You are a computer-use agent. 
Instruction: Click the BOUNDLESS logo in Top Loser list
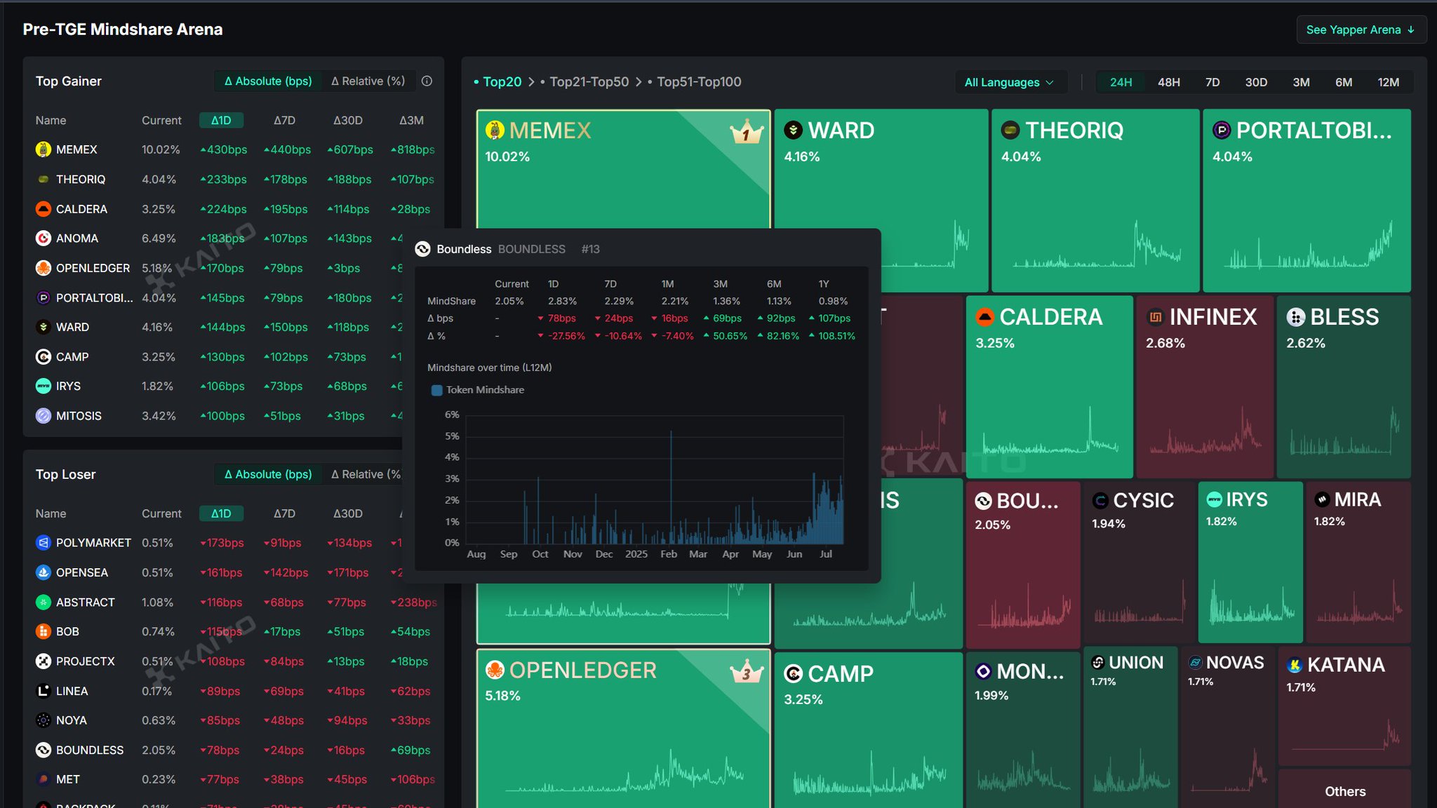click(44, 750)
